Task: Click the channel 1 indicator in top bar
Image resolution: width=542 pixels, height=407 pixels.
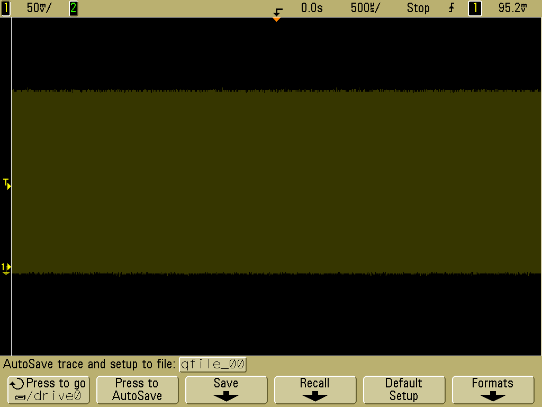Action: [6, 8]
